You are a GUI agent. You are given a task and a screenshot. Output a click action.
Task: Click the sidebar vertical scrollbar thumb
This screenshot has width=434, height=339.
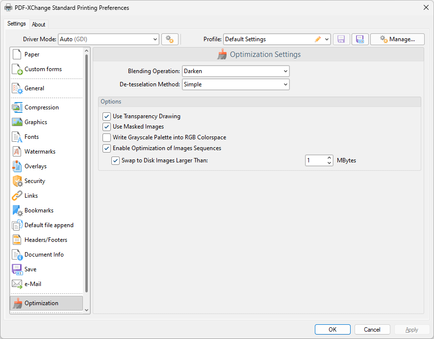[x=87, y=173]
